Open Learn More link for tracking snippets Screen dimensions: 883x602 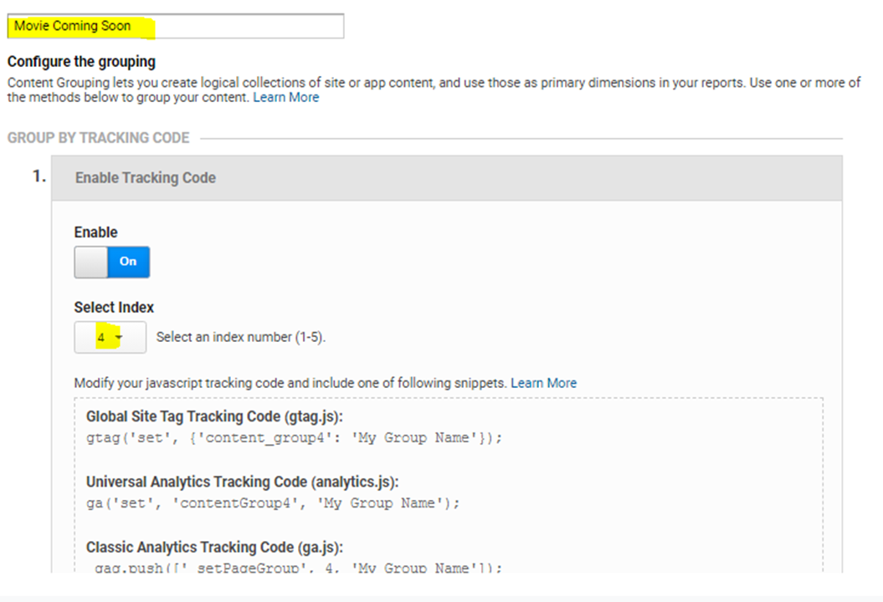pos(543,383)
